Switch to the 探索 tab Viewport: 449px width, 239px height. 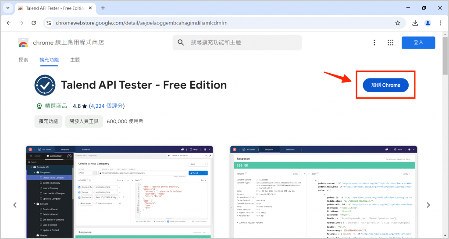pos(24,60)
